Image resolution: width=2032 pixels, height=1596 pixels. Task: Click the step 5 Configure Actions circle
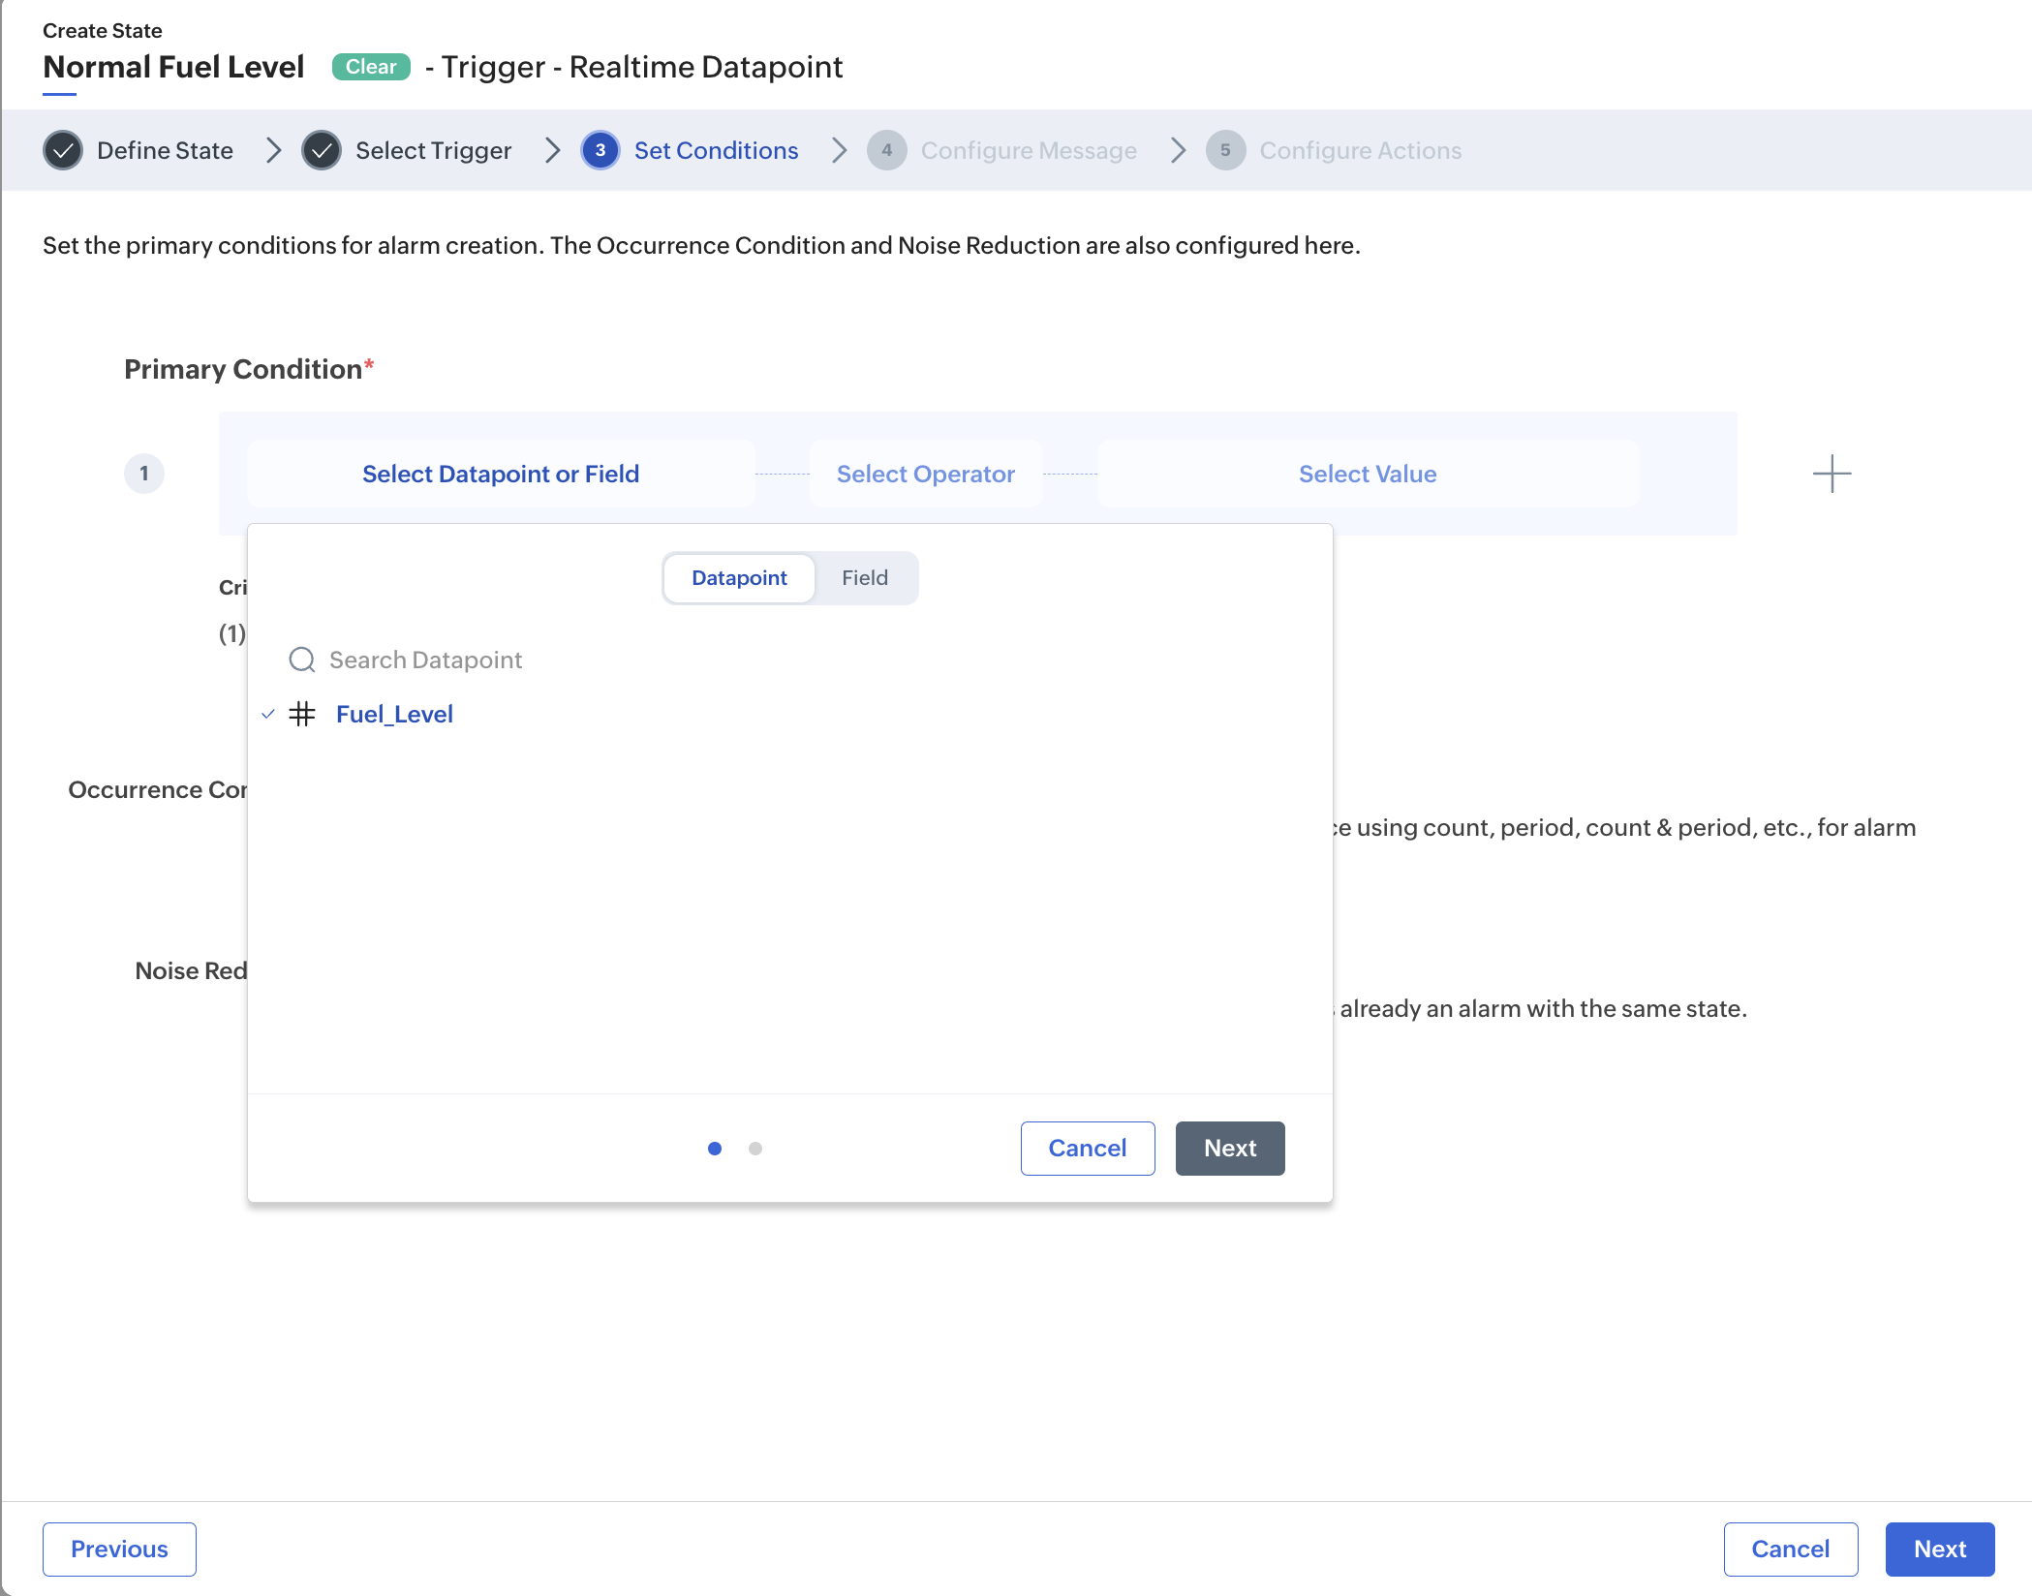(1225, 150)
